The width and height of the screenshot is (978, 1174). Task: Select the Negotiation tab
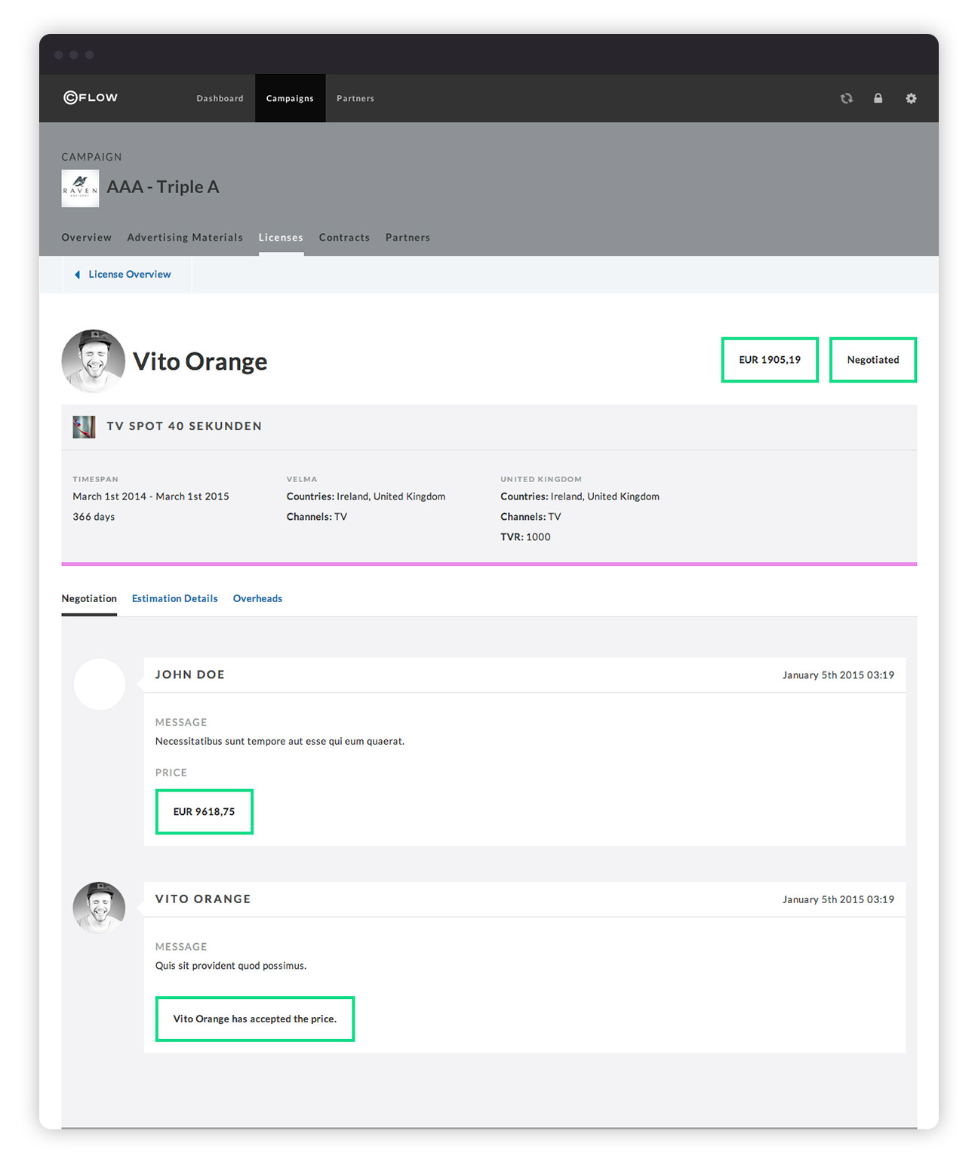[x=89, y=598]
